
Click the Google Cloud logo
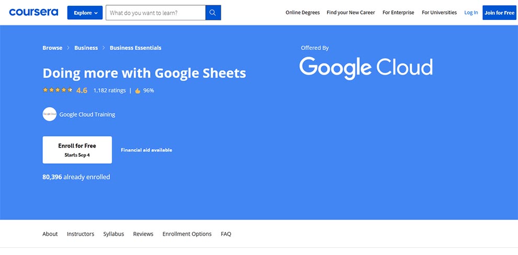[366, 68]
